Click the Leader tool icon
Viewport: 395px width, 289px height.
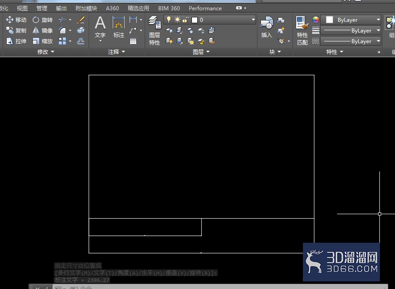click(x=133, y=30)
